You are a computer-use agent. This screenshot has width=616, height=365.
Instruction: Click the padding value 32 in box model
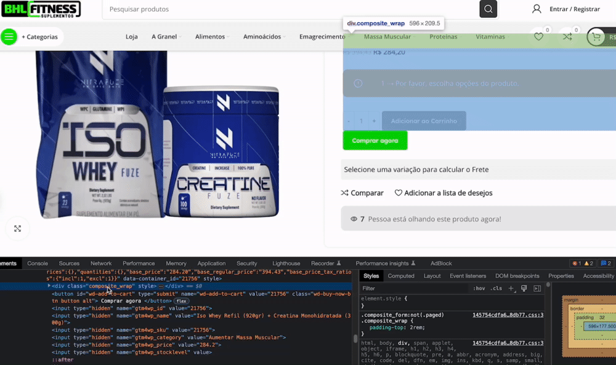(x=601, y=318)
